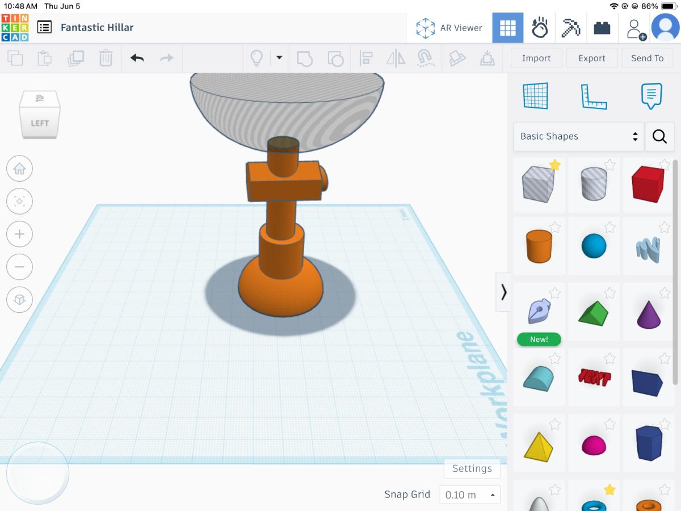Click the Group shapes tool
This screenshot has width=681, height=511.
[305, 58]
